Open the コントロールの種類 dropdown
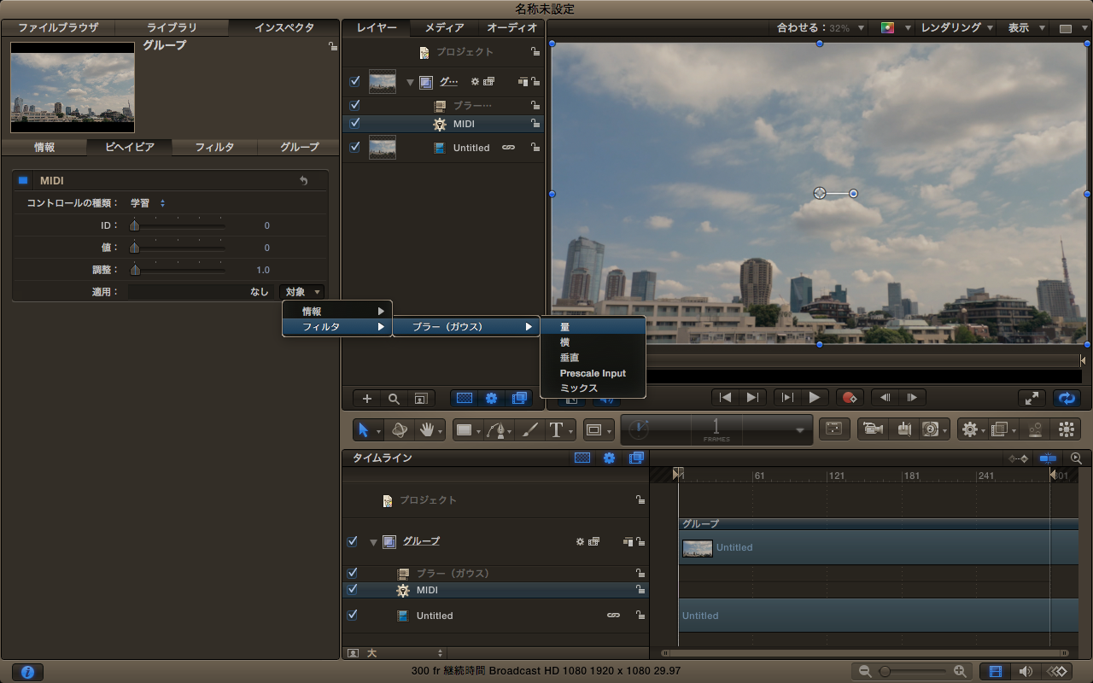The height and width of the screenshot is (683, 1093). (148, 203)
